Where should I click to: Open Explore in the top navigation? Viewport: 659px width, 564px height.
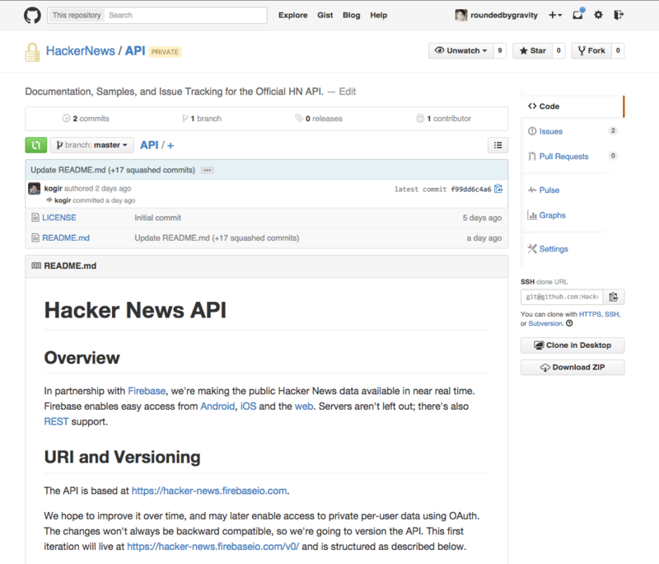point(292,15)
